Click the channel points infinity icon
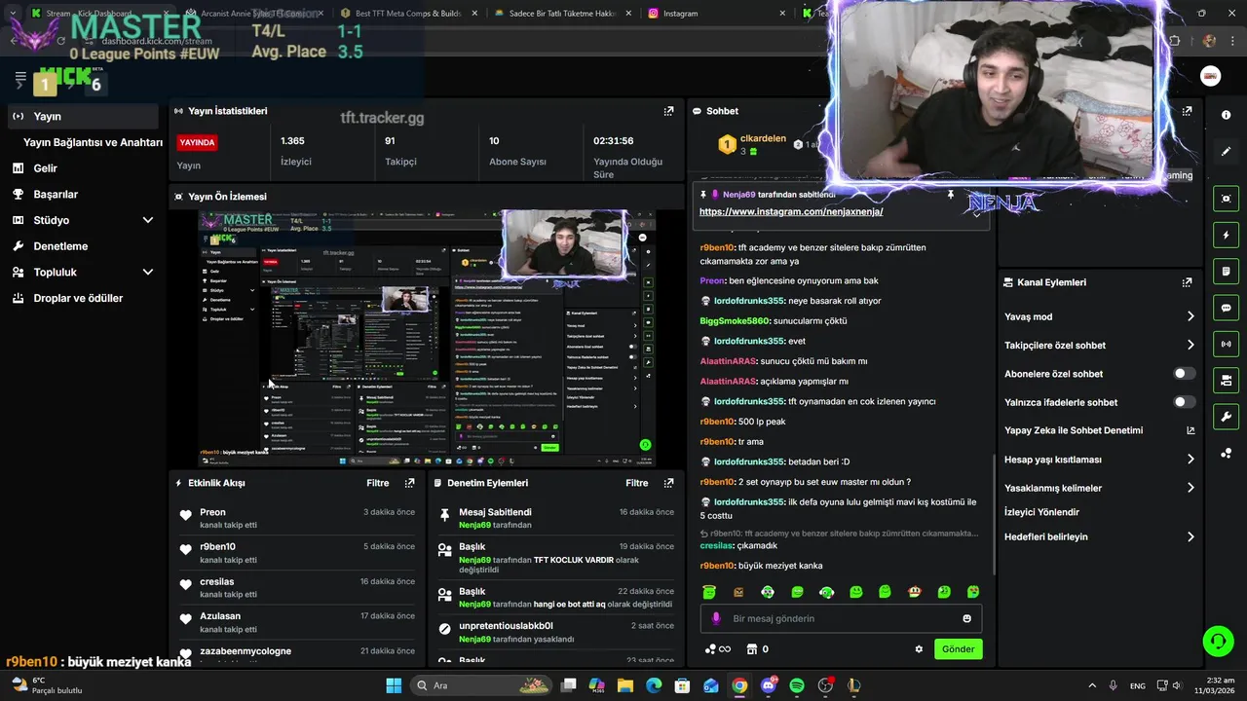 (717, 649)
